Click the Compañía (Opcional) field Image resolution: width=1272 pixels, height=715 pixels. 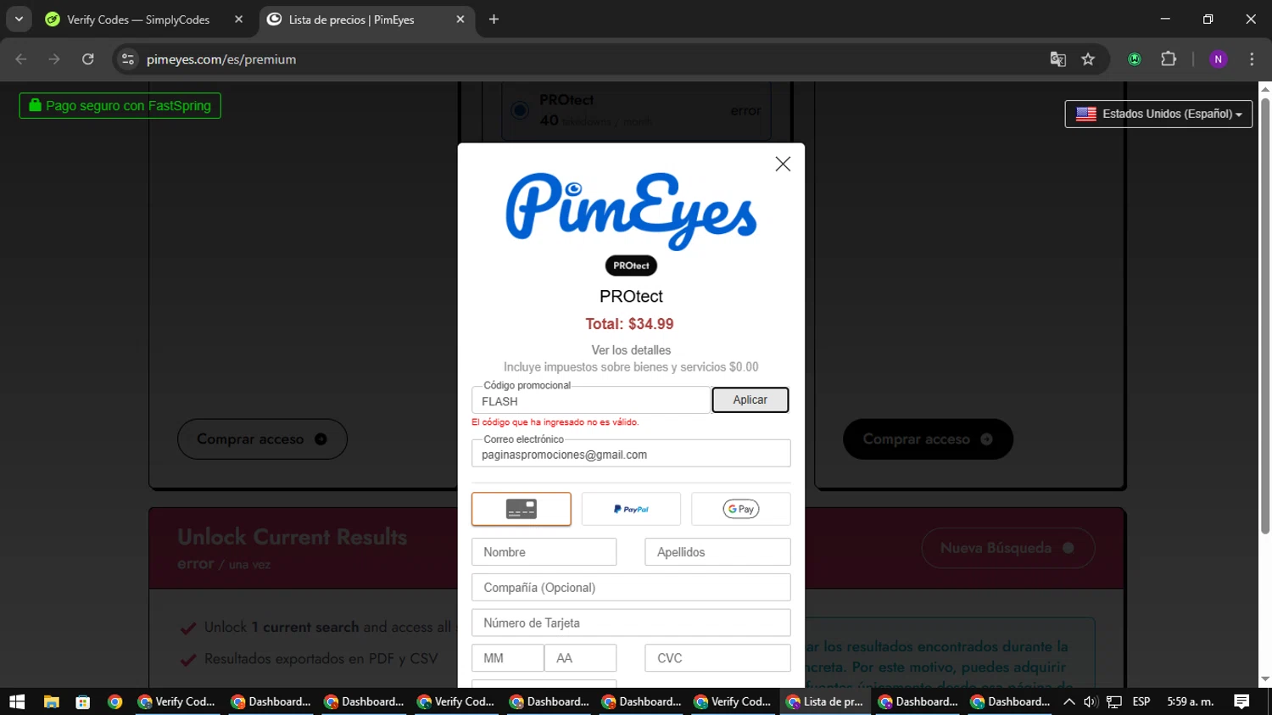click(x=631, y=588)
